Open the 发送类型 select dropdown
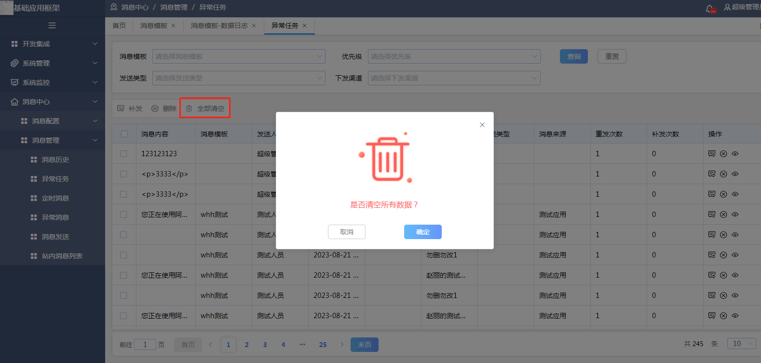This screenshot has height=363, width=761. coord(239,78)
